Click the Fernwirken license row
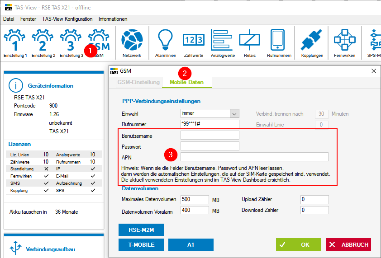This screenshot has height=258, width=381. 30,176
